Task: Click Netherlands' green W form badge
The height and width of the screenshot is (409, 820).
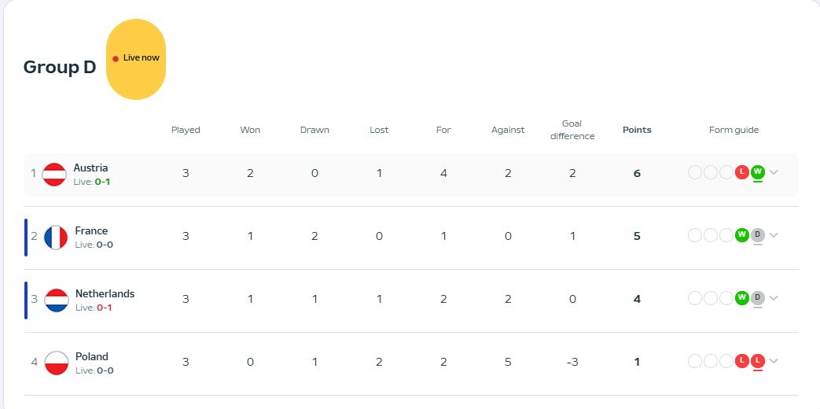Action: click(741, 297)
